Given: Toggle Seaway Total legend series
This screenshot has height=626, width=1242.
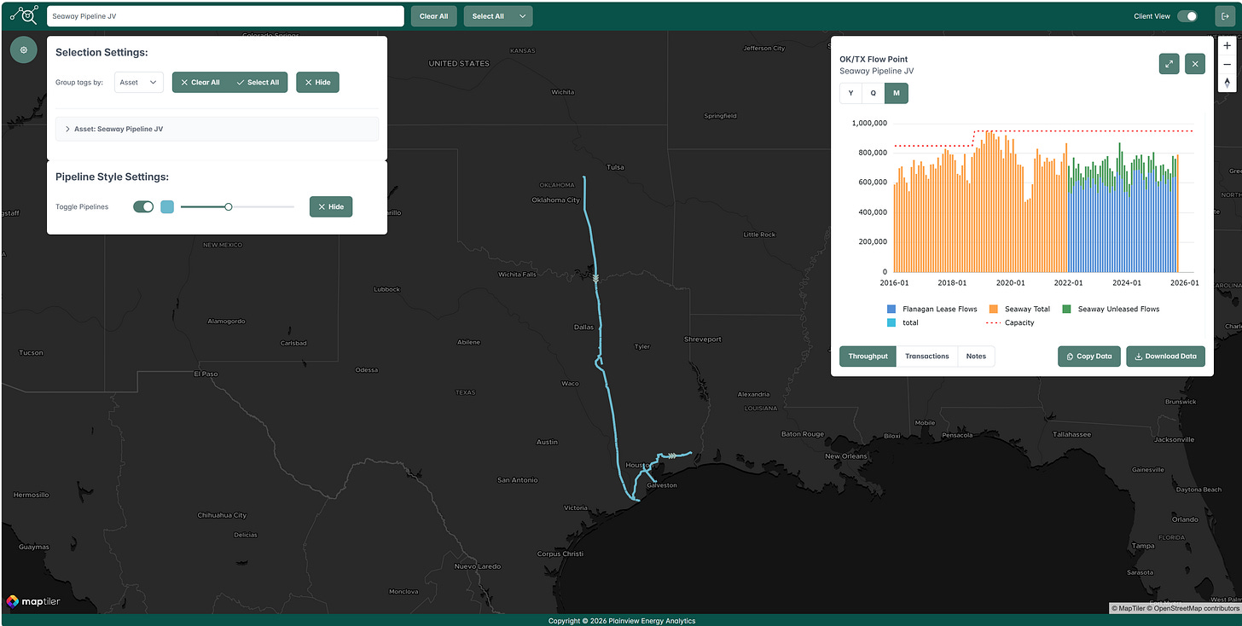Looking at the screenshot, I should pos(1019,309).
